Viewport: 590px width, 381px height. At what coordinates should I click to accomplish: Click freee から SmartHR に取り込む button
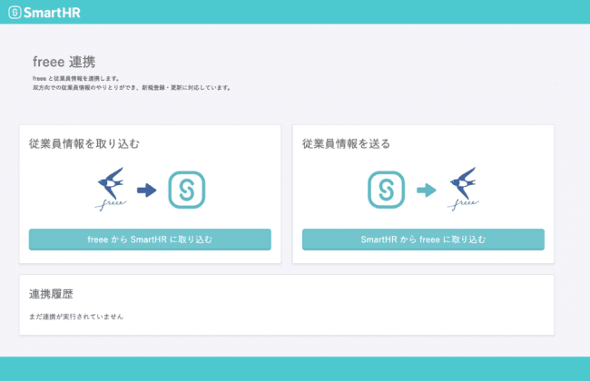pos(150,239)
